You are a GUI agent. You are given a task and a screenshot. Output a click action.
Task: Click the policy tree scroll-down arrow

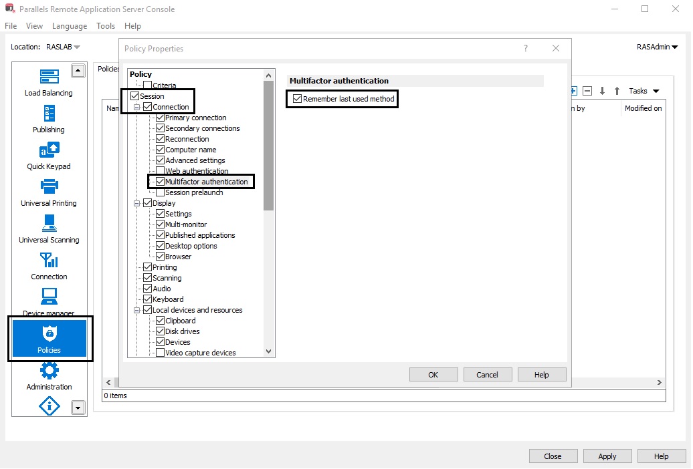coord(268,351)
